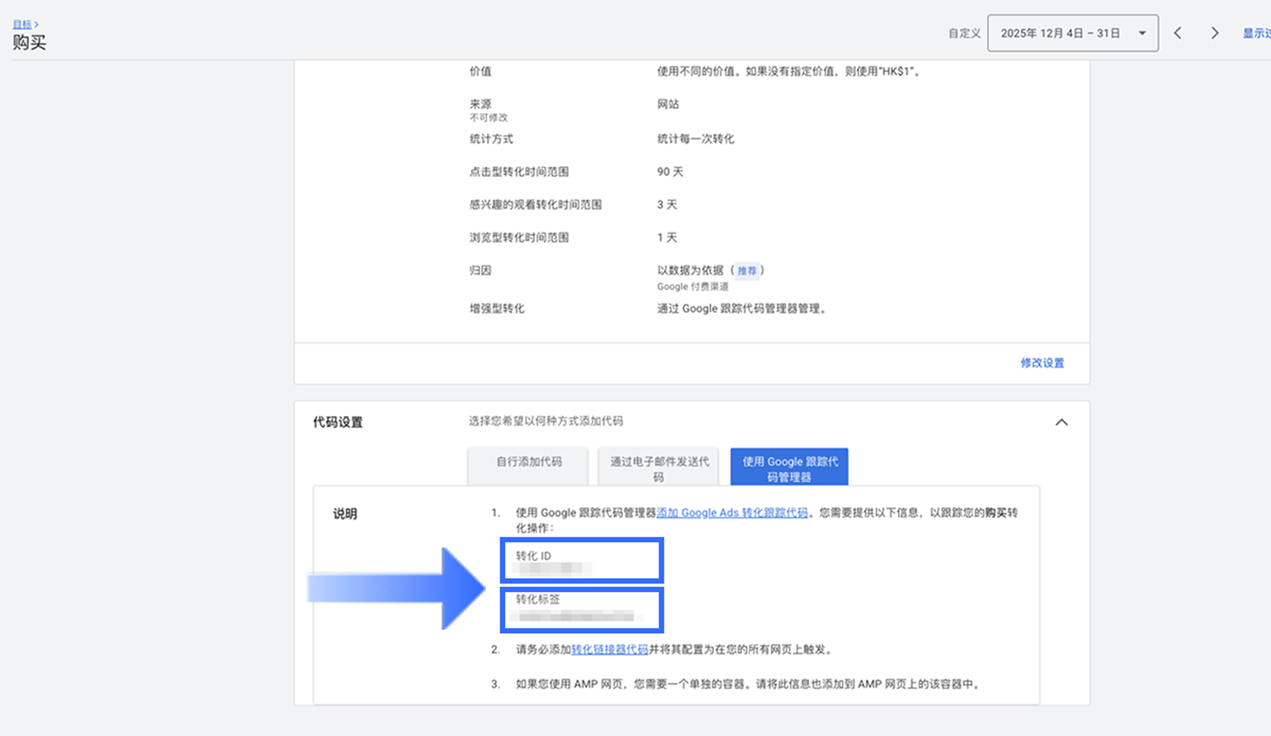Click the 自定义 label beside date picker

(x=964, y=33)
